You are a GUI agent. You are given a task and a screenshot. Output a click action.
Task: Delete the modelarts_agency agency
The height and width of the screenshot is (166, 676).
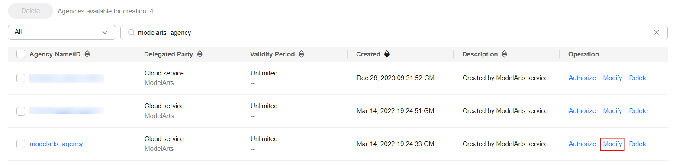tap(638, 144)
